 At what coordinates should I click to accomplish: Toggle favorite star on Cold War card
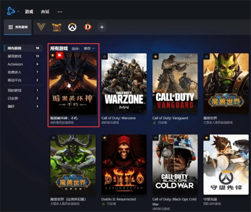156,138
